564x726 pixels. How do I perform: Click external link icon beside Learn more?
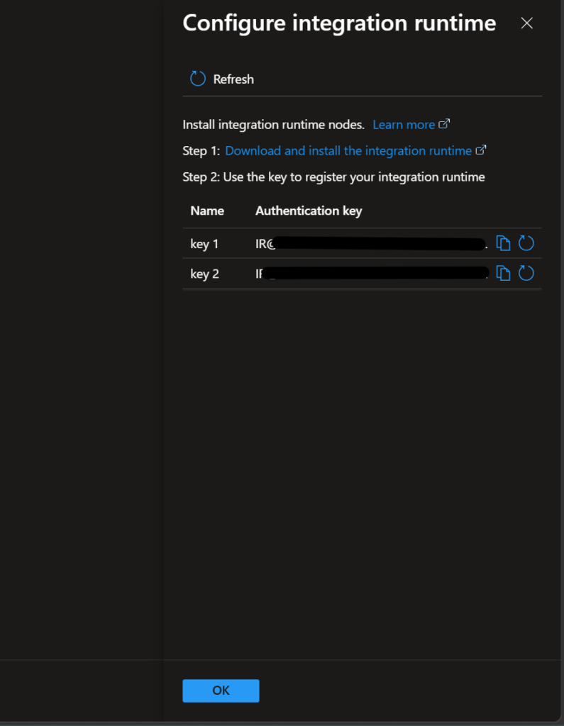click(444, 124)
